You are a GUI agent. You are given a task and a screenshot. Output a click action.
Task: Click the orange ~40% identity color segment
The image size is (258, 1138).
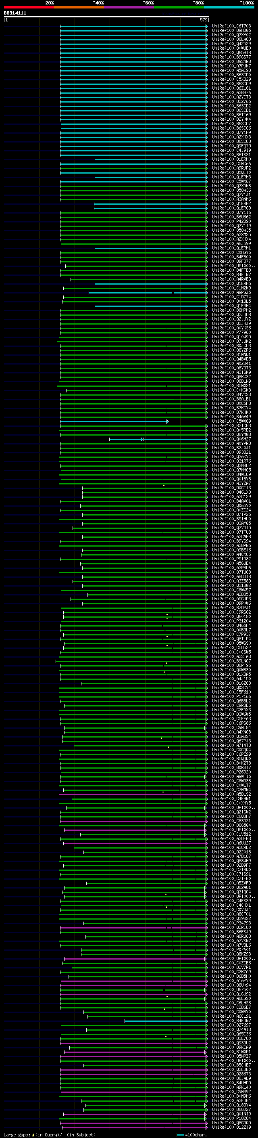(x=79, y=7)
